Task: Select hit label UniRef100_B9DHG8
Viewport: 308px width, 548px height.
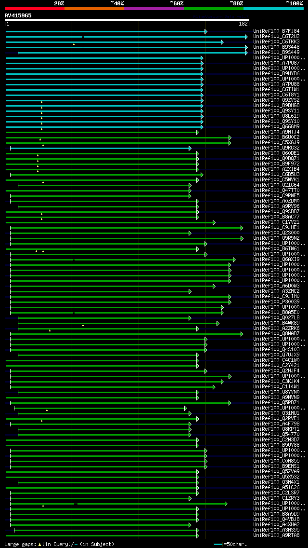Action: tap(276, 105)
